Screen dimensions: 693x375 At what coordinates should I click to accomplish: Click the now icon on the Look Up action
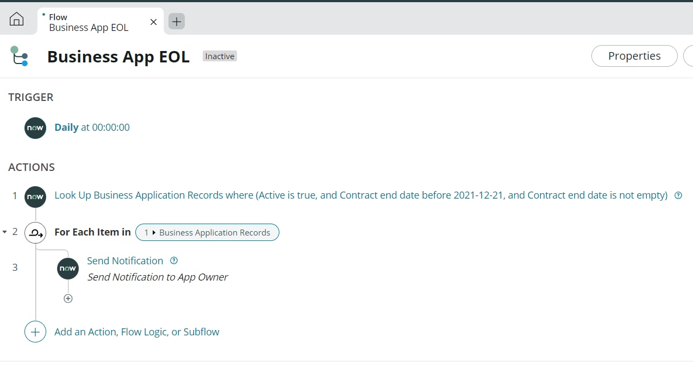click(x=35, y=196)
